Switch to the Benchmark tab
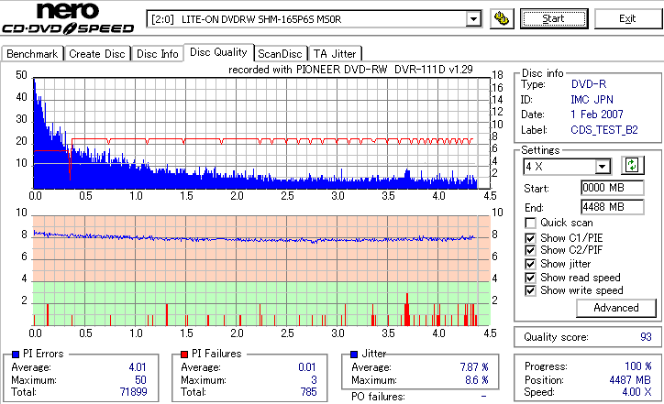 click(32, 54)
